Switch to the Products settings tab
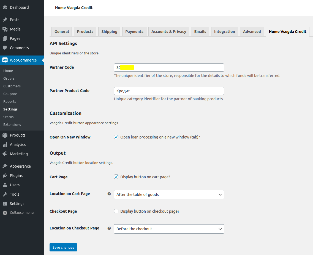 click(x=85, y=32)
